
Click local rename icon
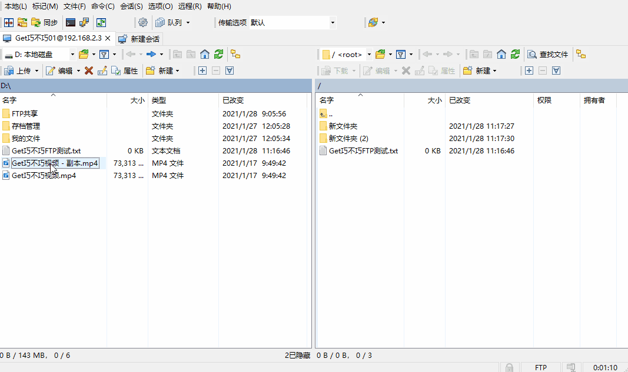tap(102, 71)
